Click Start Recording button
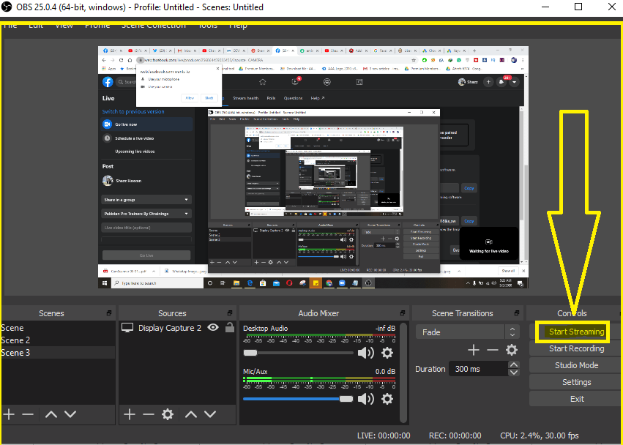This screenshot has height=445, width=623. tap(576, 348)
